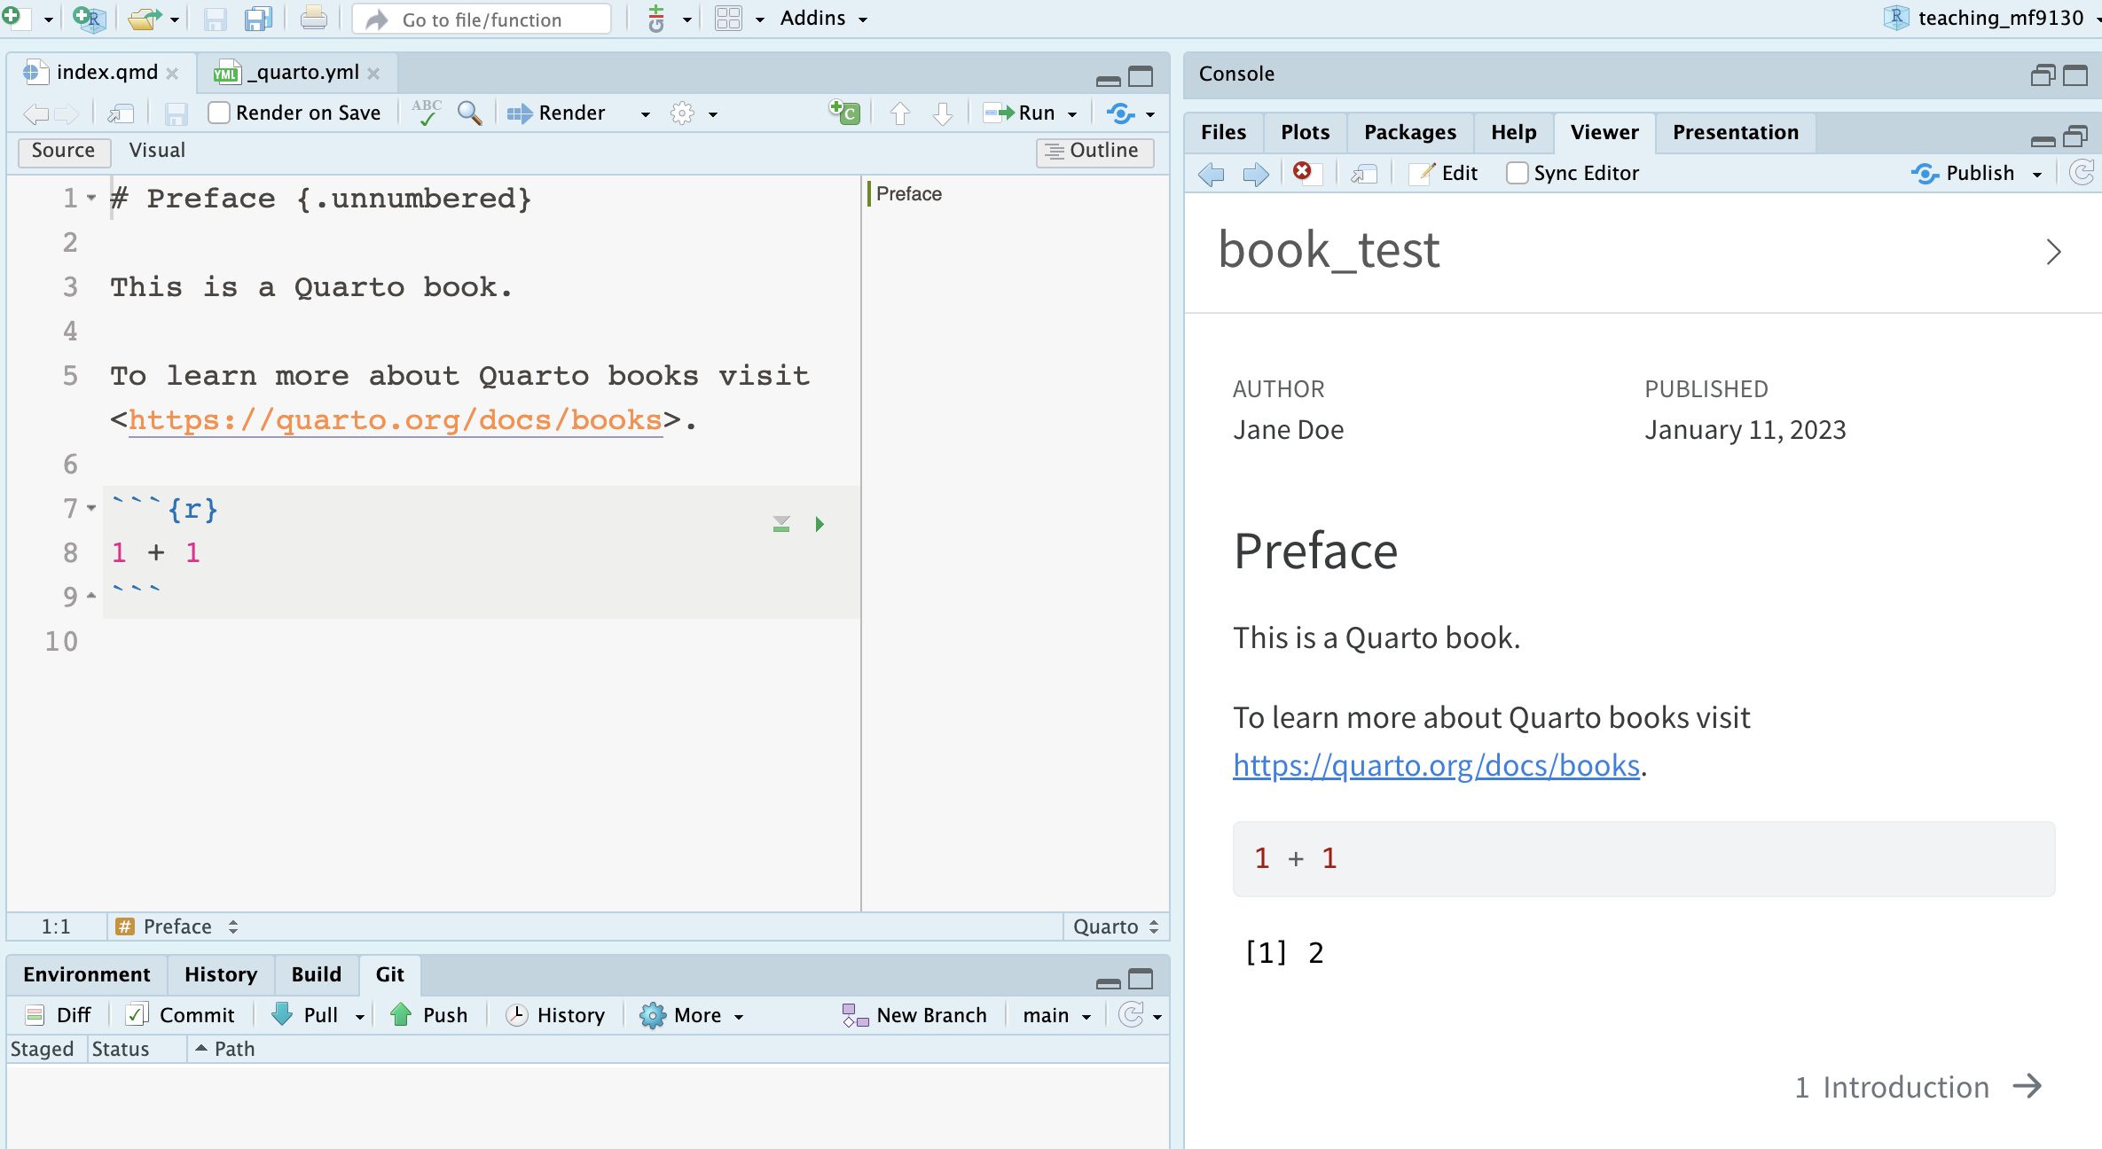Switch to Source editing mode
Screen dimensions: 2102x1149
pyautogui.click(x=63, y=151)
